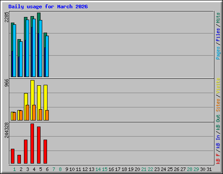Click day 29 on the x-axis
The width and height of the screenshot is (223, 174).
click(x=196, y=169)
